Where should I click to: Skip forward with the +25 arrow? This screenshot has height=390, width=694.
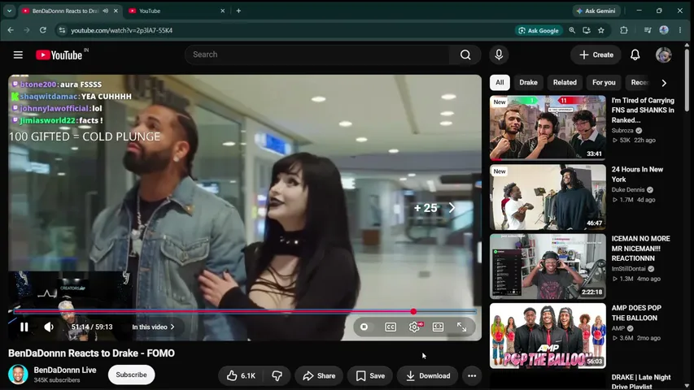[x=451, y=208]
